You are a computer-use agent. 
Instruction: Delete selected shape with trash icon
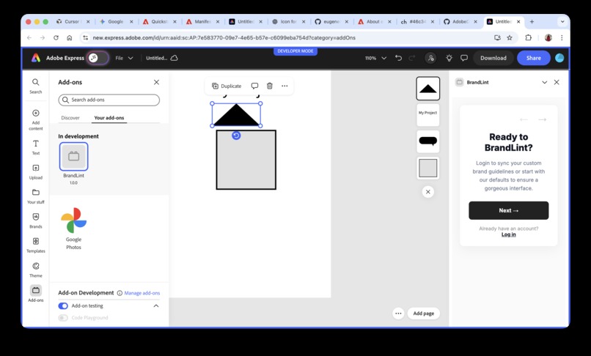point(270,86)
